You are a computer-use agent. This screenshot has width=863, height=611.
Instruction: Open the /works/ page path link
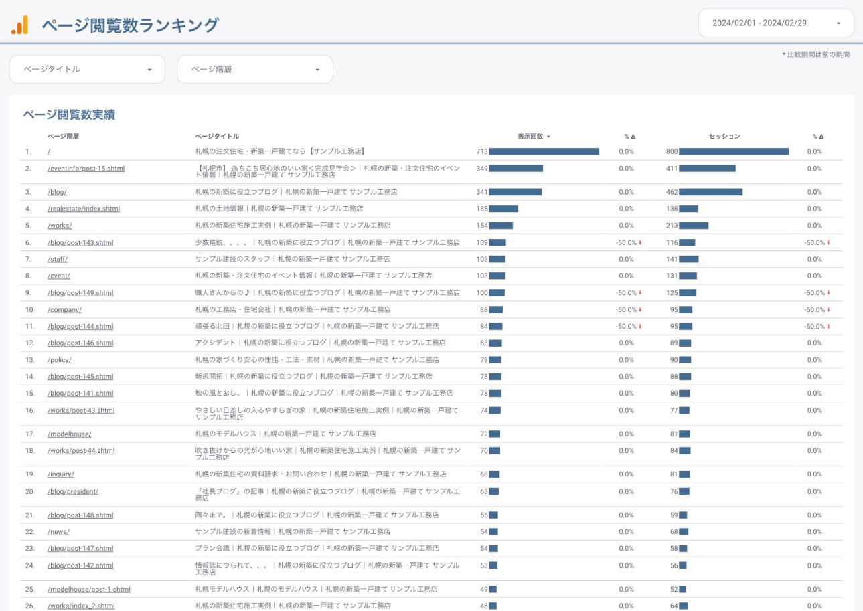(x=60, y=226)
